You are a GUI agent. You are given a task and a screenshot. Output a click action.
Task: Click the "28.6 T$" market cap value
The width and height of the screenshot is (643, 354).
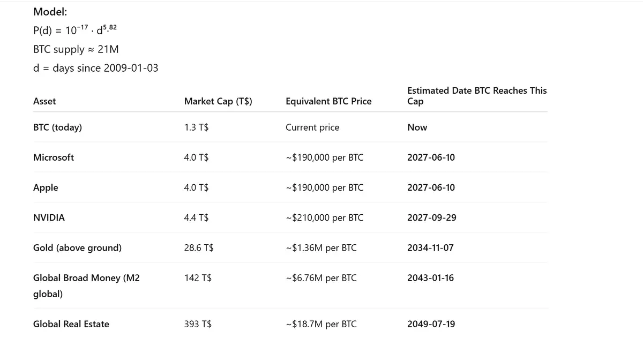(x=199, y=248)
